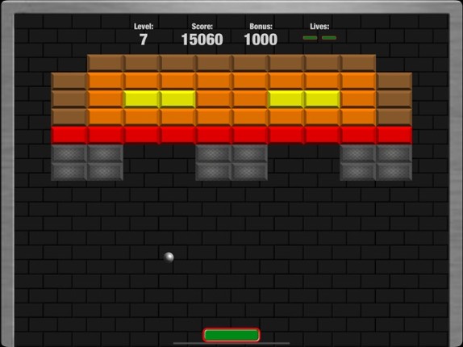Click the Score value 15060
463x347 pixels.
tap(202, 40)
